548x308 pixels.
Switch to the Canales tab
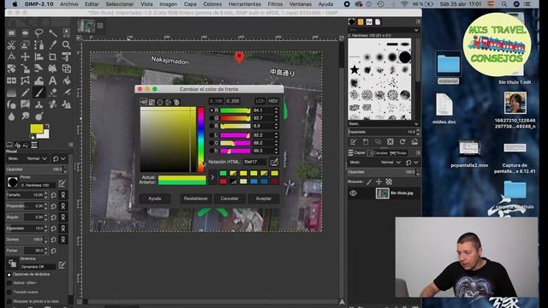point(378,153)
